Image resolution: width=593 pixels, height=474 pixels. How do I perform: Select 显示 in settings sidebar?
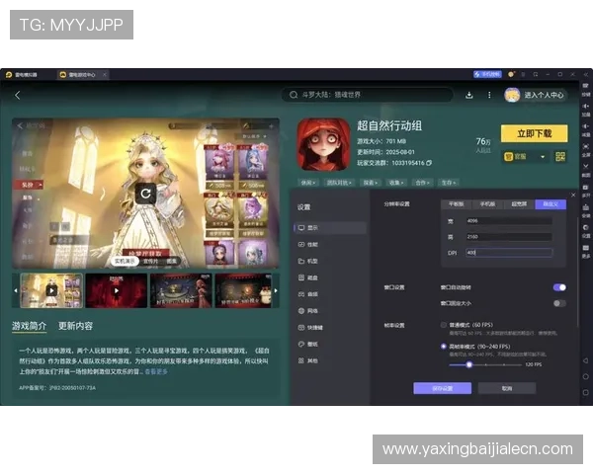pyautogui.click(x=330, y=227)
